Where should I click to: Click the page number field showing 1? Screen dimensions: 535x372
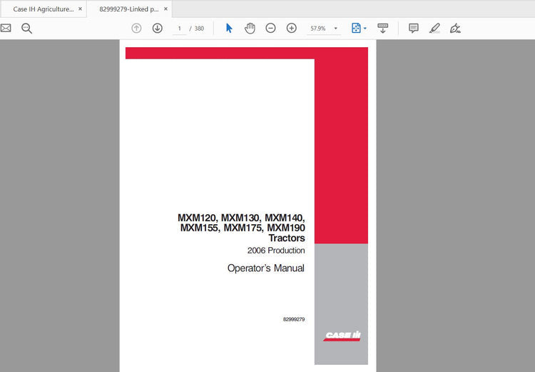coord(180,29)
